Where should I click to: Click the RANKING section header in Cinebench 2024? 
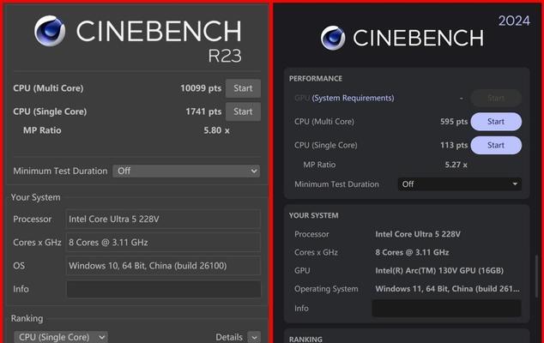(305, 340)
